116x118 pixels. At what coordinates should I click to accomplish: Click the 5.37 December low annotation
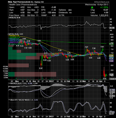pyautogui.click(x=41, y=68)
